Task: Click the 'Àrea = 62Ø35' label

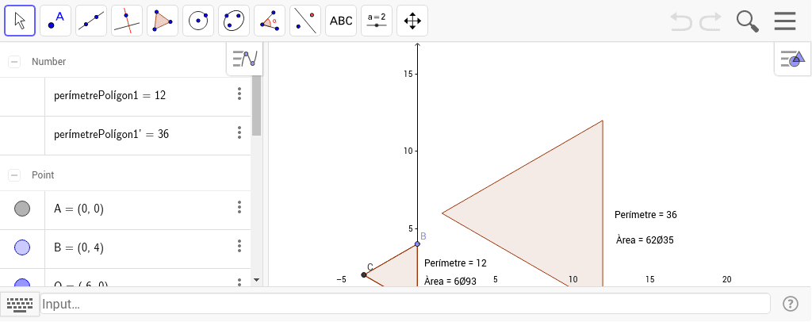Action: 644,240
